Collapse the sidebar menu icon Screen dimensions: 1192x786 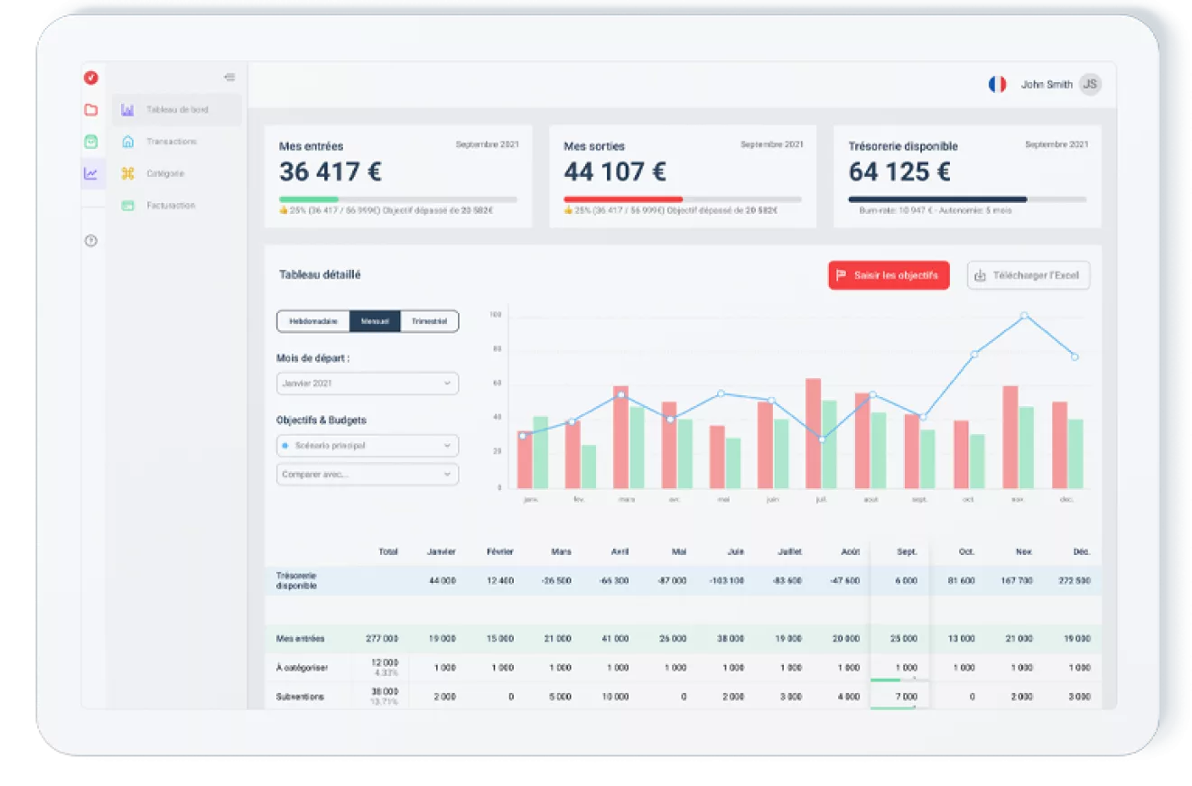(x=229, y=78)
